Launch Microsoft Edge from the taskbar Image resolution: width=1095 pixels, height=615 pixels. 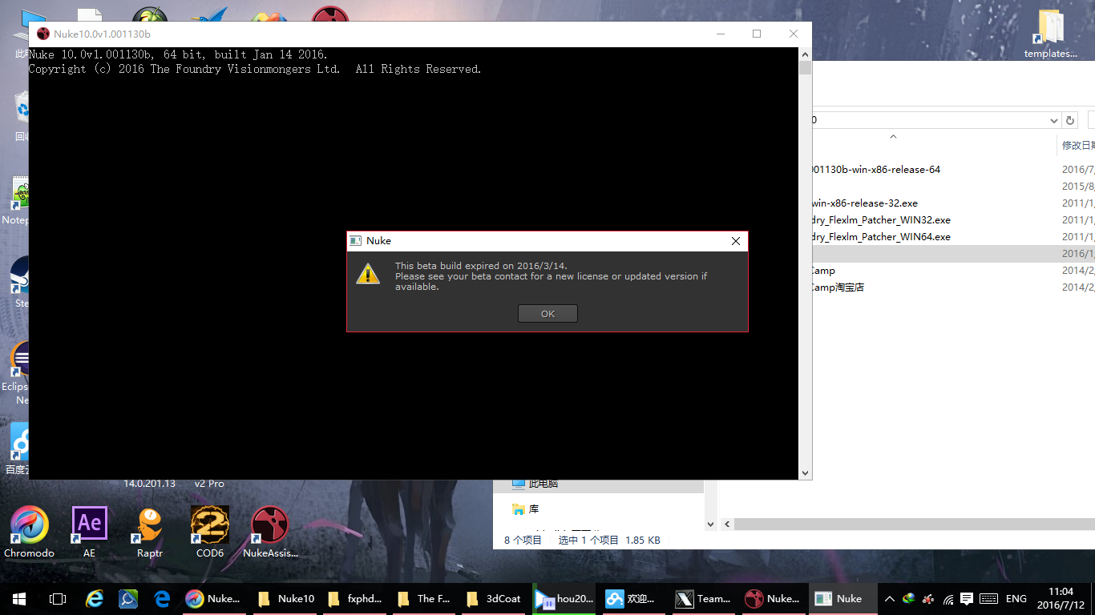point(163,598)
